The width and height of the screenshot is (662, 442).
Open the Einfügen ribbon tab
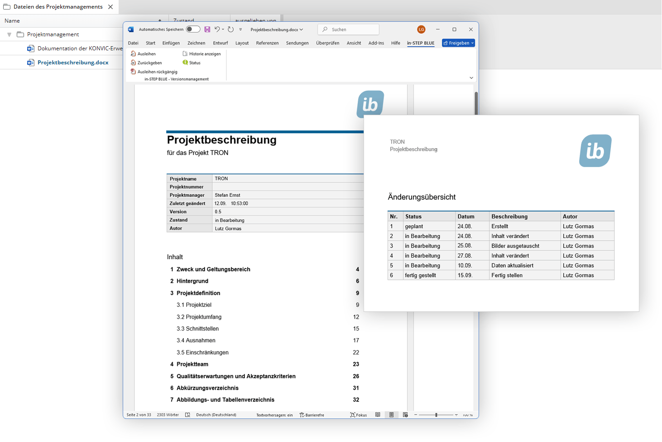point(171,43)
